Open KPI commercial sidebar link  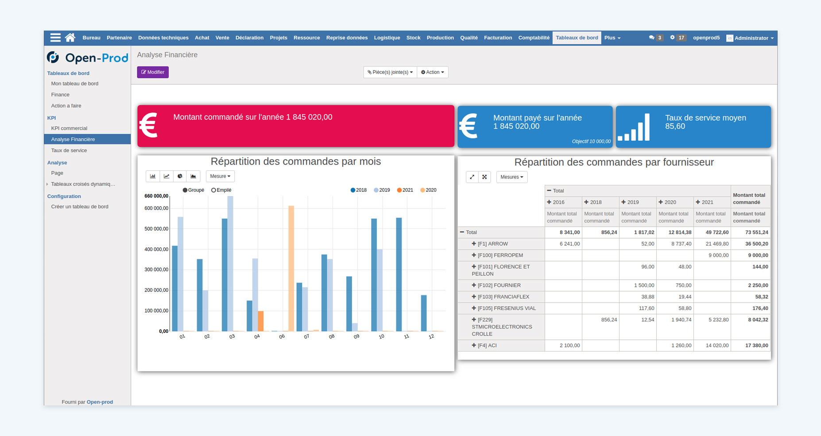[69, 128]
